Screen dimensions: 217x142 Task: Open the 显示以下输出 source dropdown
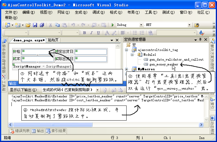pos(97,90)
